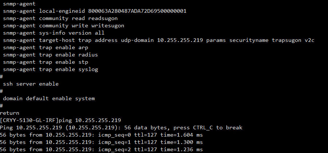The width and height of the screenshot is (328, 153).
Task: Click the 'trapsugon' securityname text
Action: tap(286, 40)
